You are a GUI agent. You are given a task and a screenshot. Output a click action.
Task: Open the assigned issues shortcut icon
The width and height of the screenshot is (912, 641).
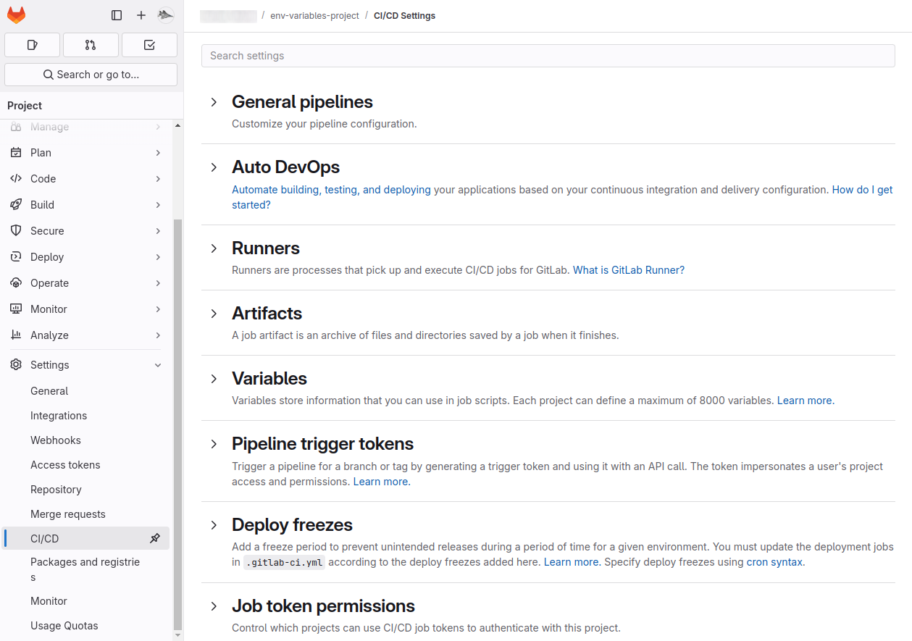[x=32, y=45]
